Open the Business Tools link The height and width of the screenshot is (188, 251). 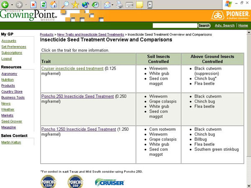tap(13, 97)
